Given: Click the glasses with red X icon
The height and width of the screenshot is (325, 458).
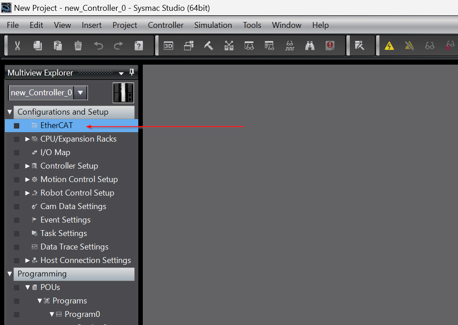Looking at the screenshot, I should tap(450, 46).
